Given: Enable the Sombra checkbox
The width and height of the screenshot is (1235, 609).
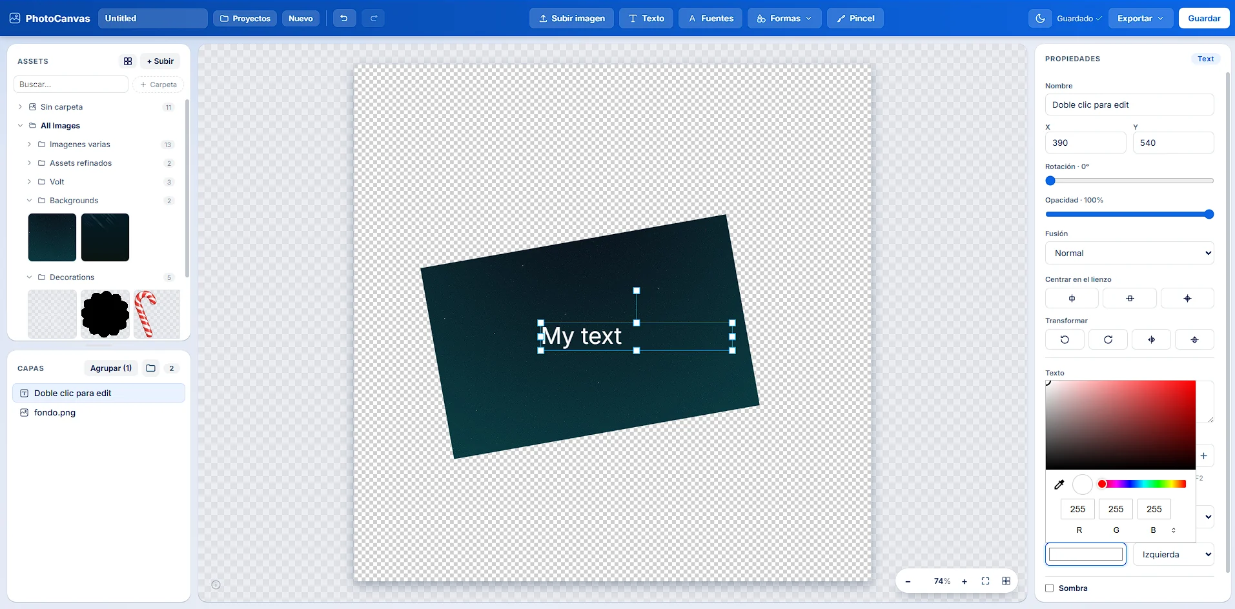Looking at the screenshot, I should coord(1050,588).
